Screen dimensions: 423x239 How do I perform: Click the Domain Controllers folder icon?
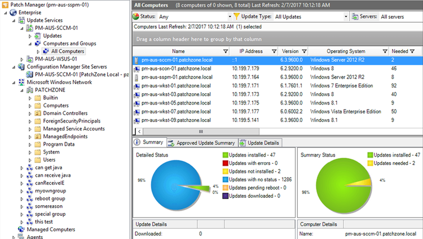(38, 113)
